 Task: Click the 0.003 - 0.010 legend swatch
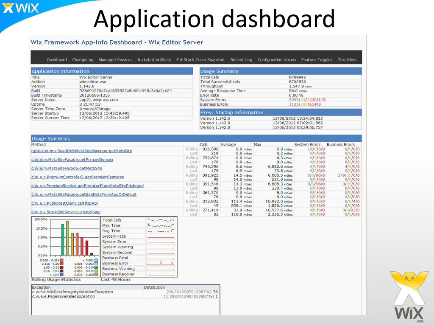click(x=96, y=267)
